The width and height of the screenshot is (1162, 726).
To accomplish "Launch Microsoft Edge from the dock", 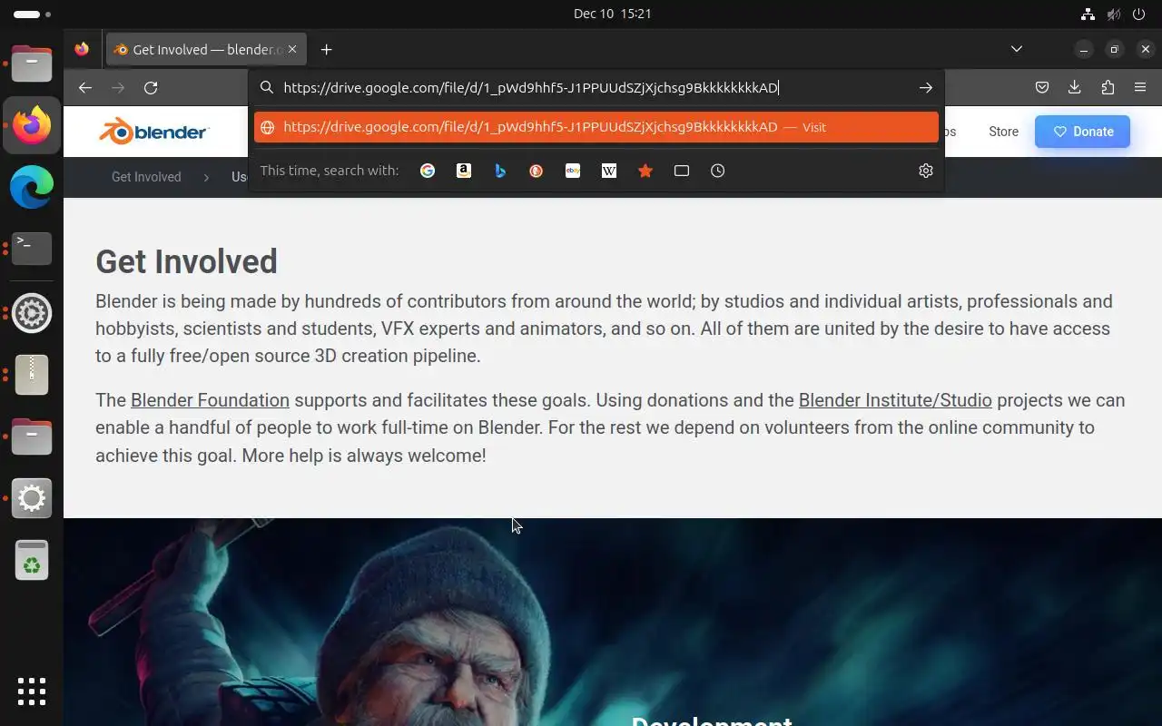I will [32, 187].
